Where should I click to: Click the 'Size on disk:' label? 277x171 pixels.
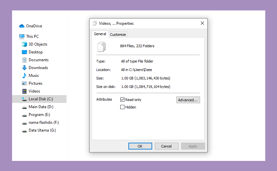(106, 87)
